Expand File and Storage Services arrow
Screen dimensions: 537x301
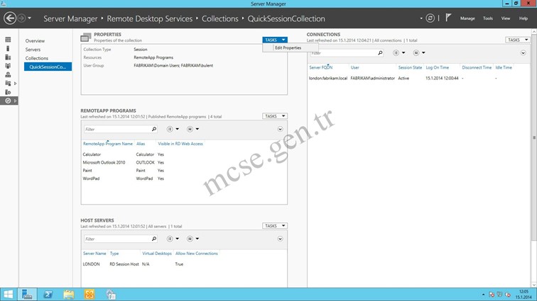pos(16,84)
